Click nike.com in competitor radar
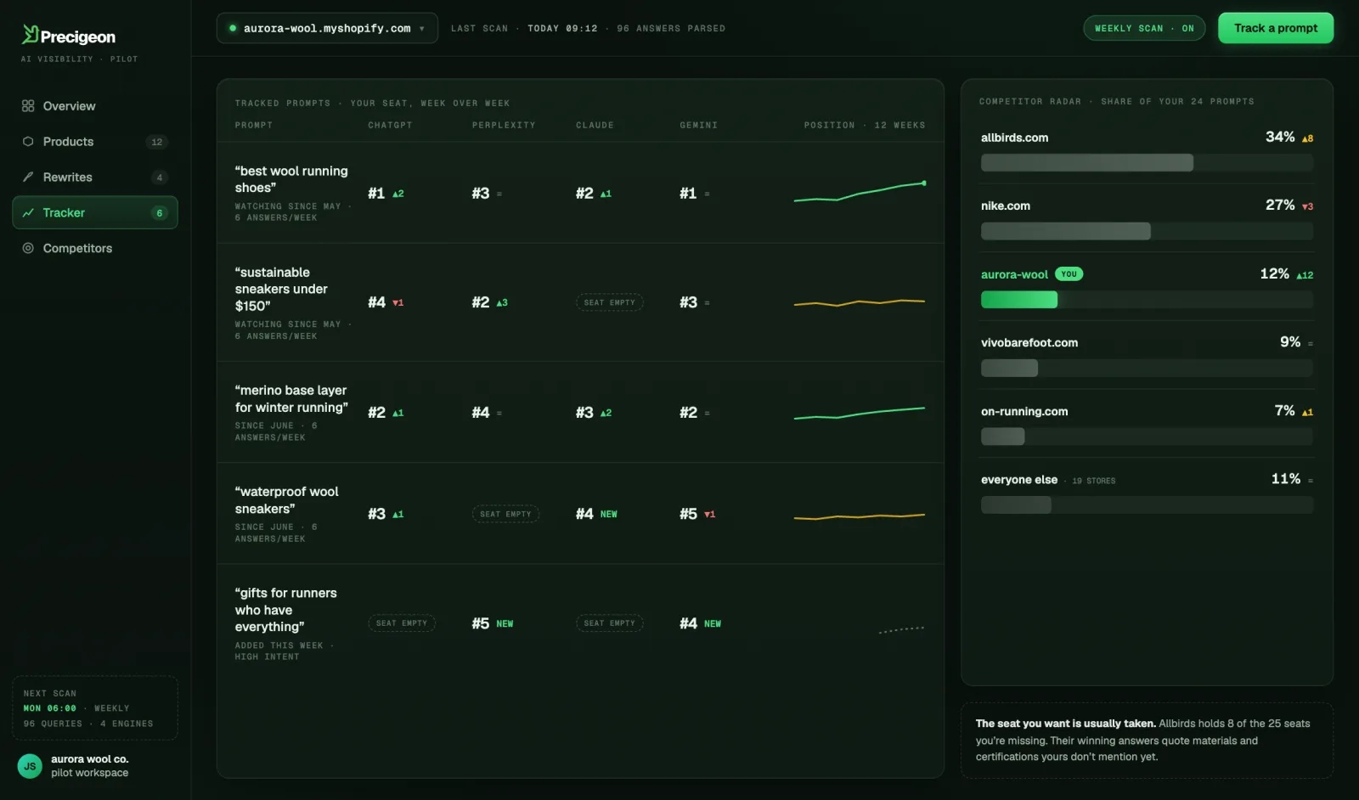This screenshot has height=800, width=1359. pos(1006,206)
